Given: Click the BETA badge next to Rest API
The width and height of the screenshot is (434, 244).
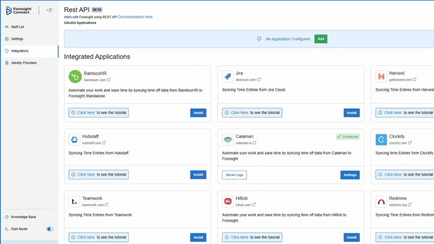Looking at the screenshot, I should click(97, 10).
